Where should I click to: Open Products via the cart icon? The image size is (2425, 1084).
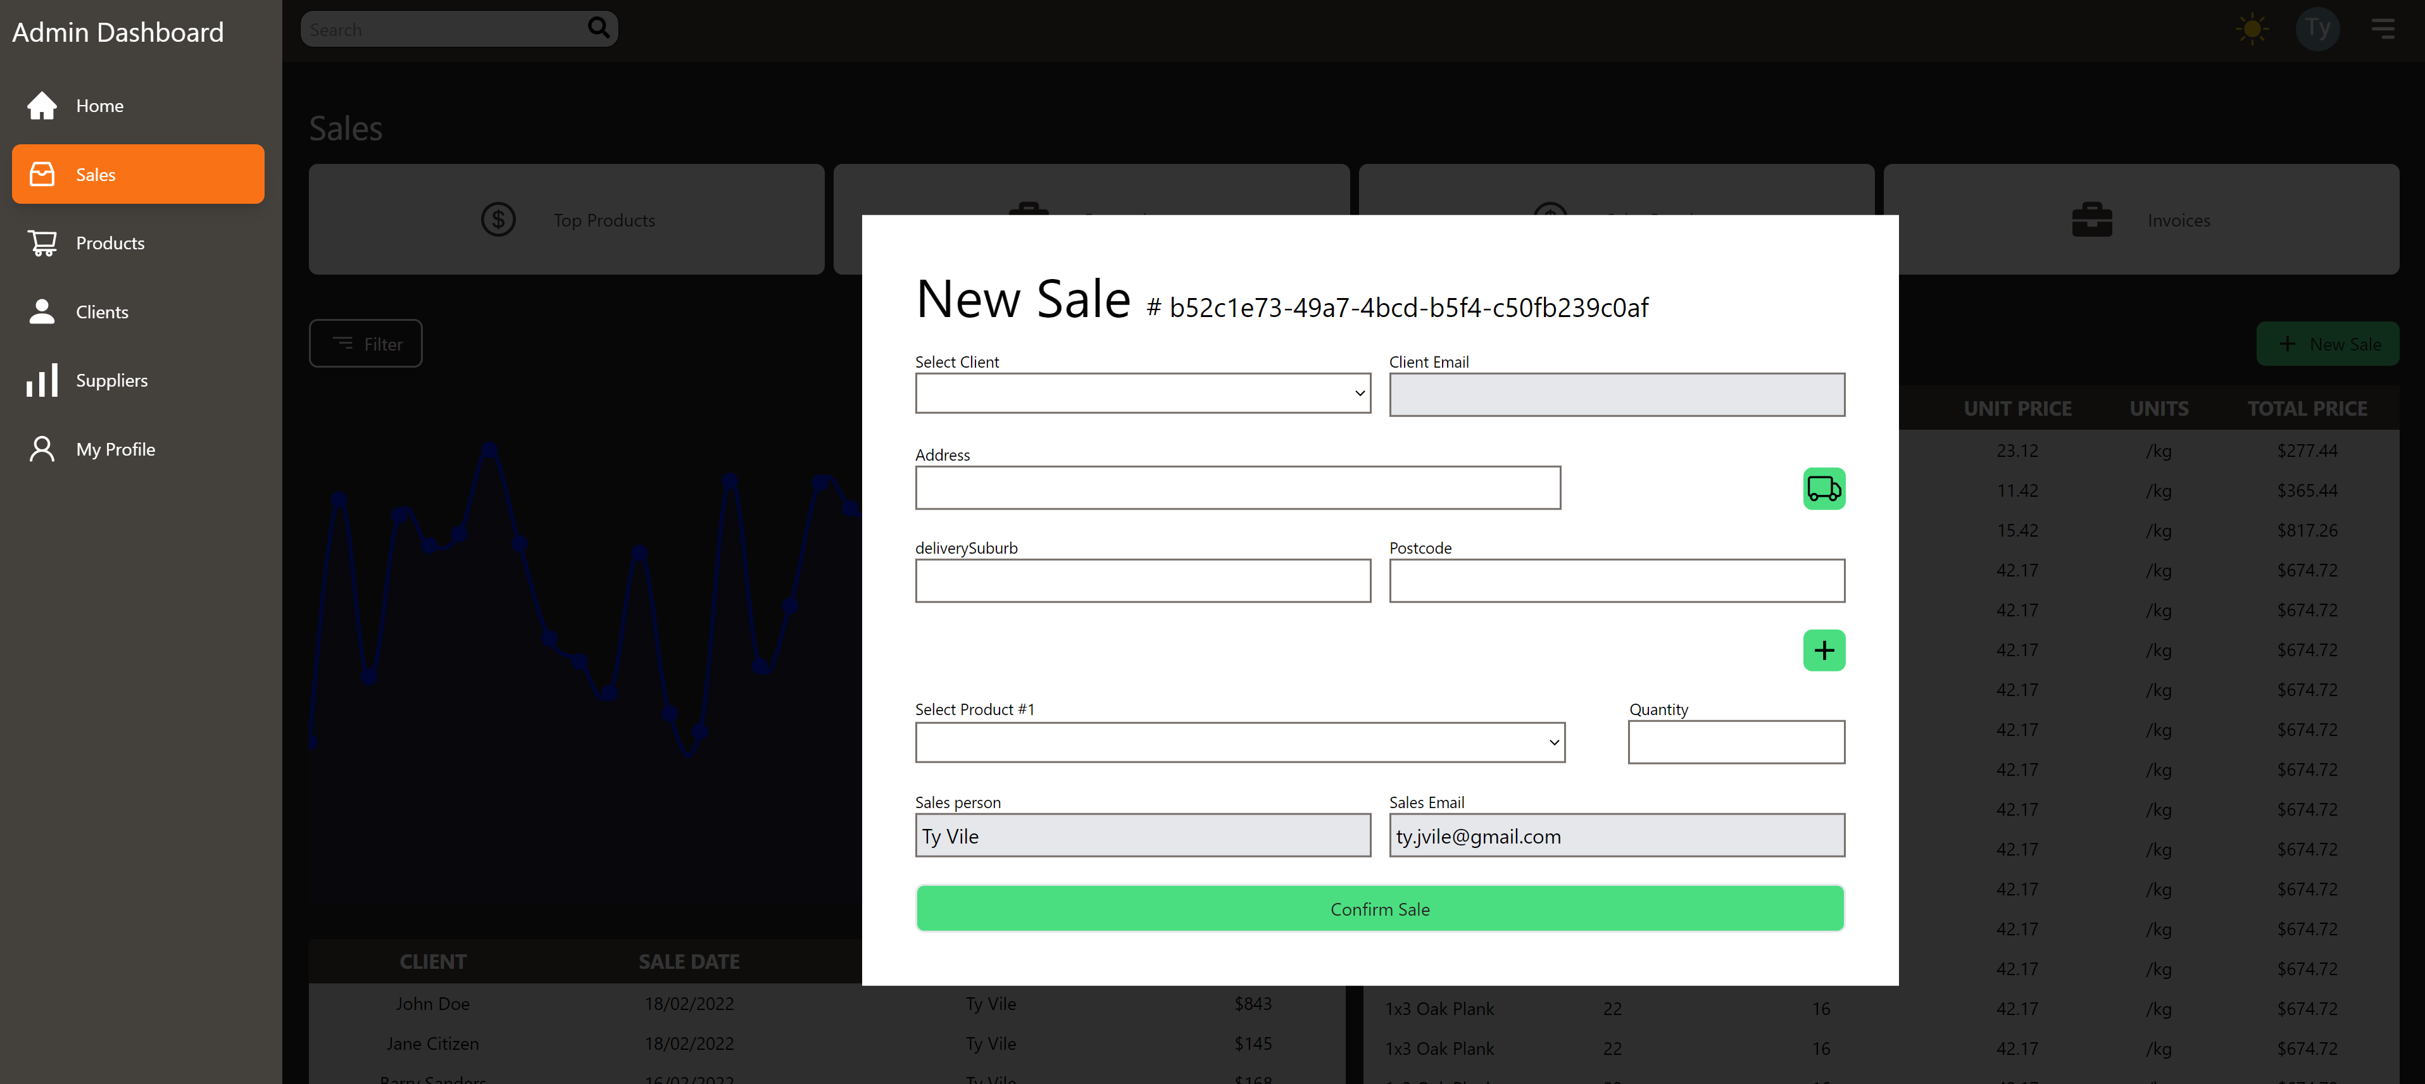[42, 242]
